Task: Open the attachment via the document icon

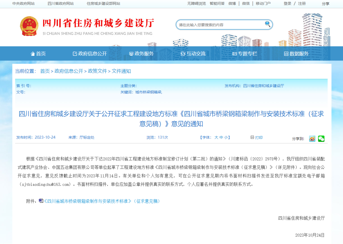Action: pos(40,201)
